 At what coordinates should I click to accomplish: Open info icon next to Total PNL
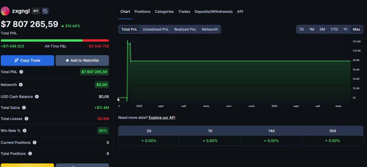[x=21, y=72]
